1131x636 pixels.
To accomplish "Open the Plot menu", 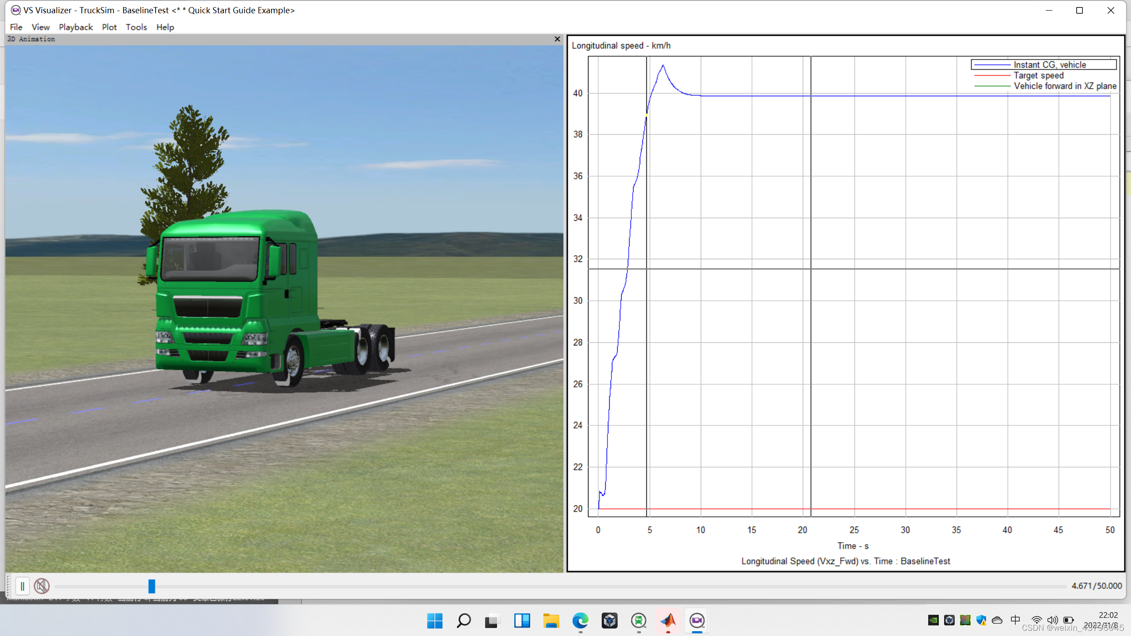I will [x=109, y=27].
